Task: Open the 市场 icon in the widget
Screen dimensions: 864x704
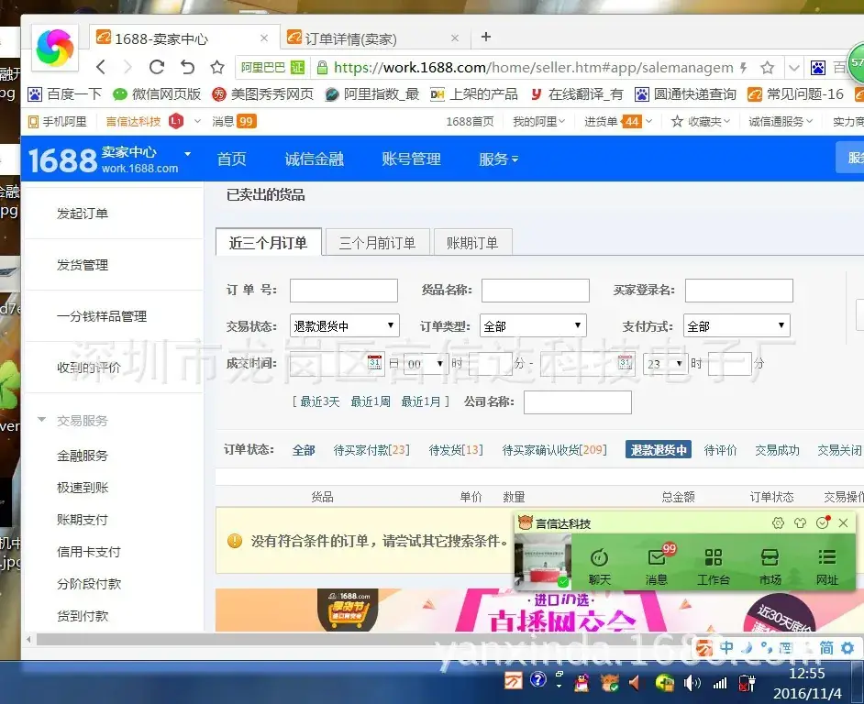Action: pyautogui.click(x=770, y=566)
